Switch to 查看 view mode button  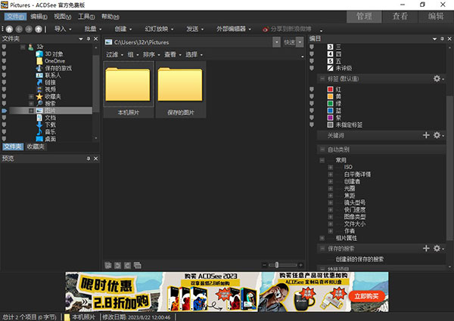click(x=399, y=16)
